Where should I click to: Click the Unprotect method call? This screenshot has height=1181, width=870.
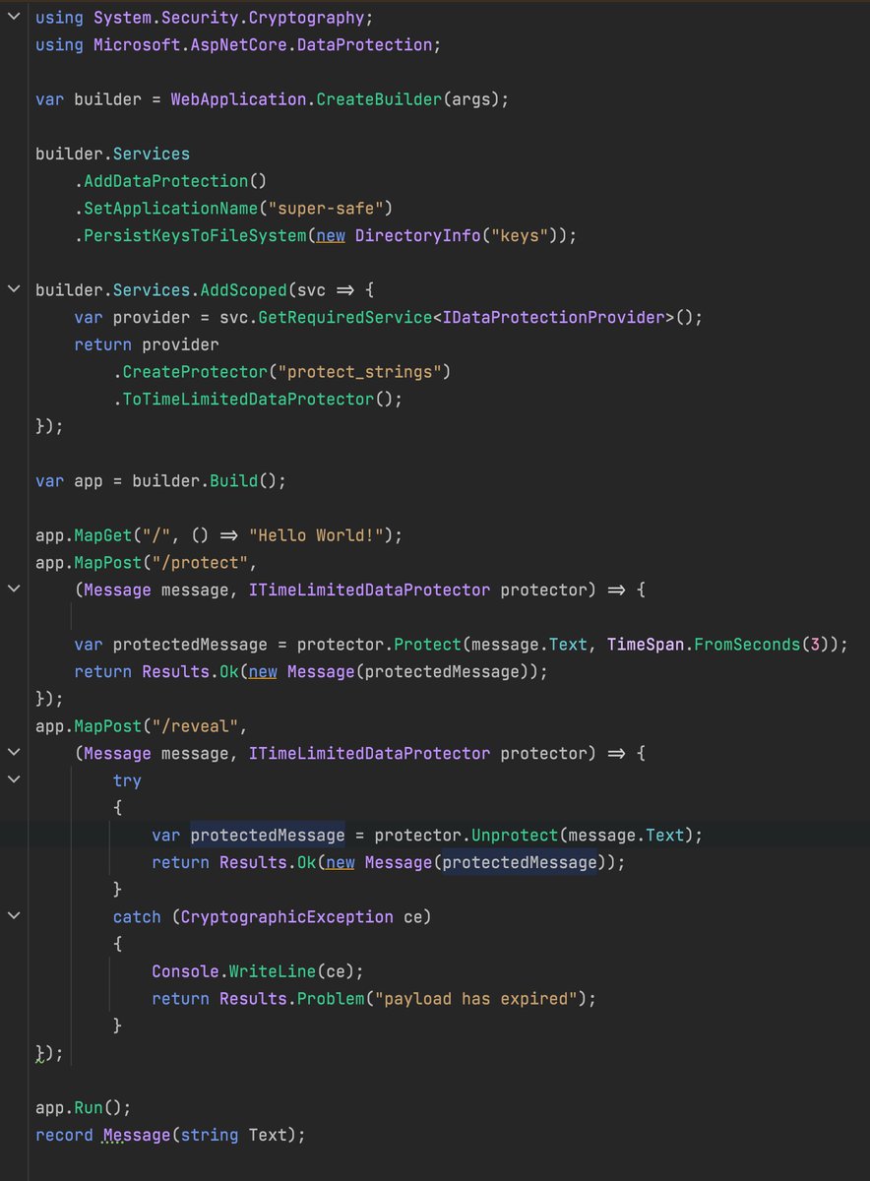[x=515, y=835]
